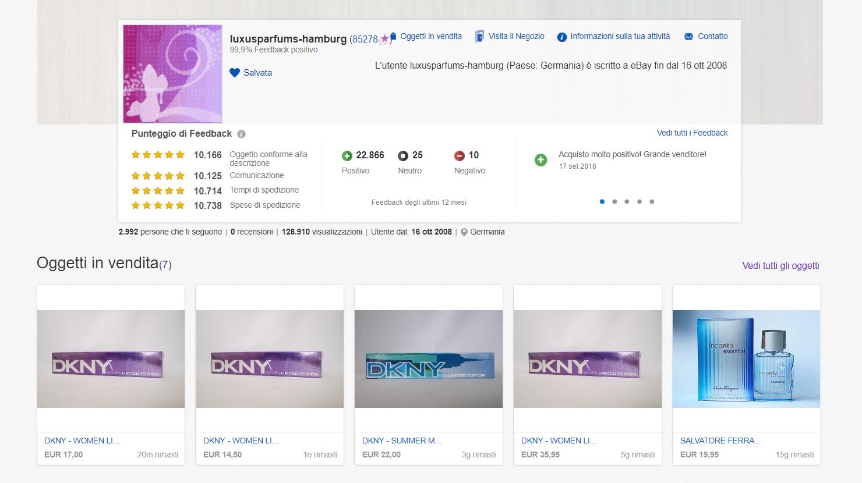This screenshot has height=483, width=862.
Task: Click the seller's purple profile avatar image
Action: [x=172, y=73]
